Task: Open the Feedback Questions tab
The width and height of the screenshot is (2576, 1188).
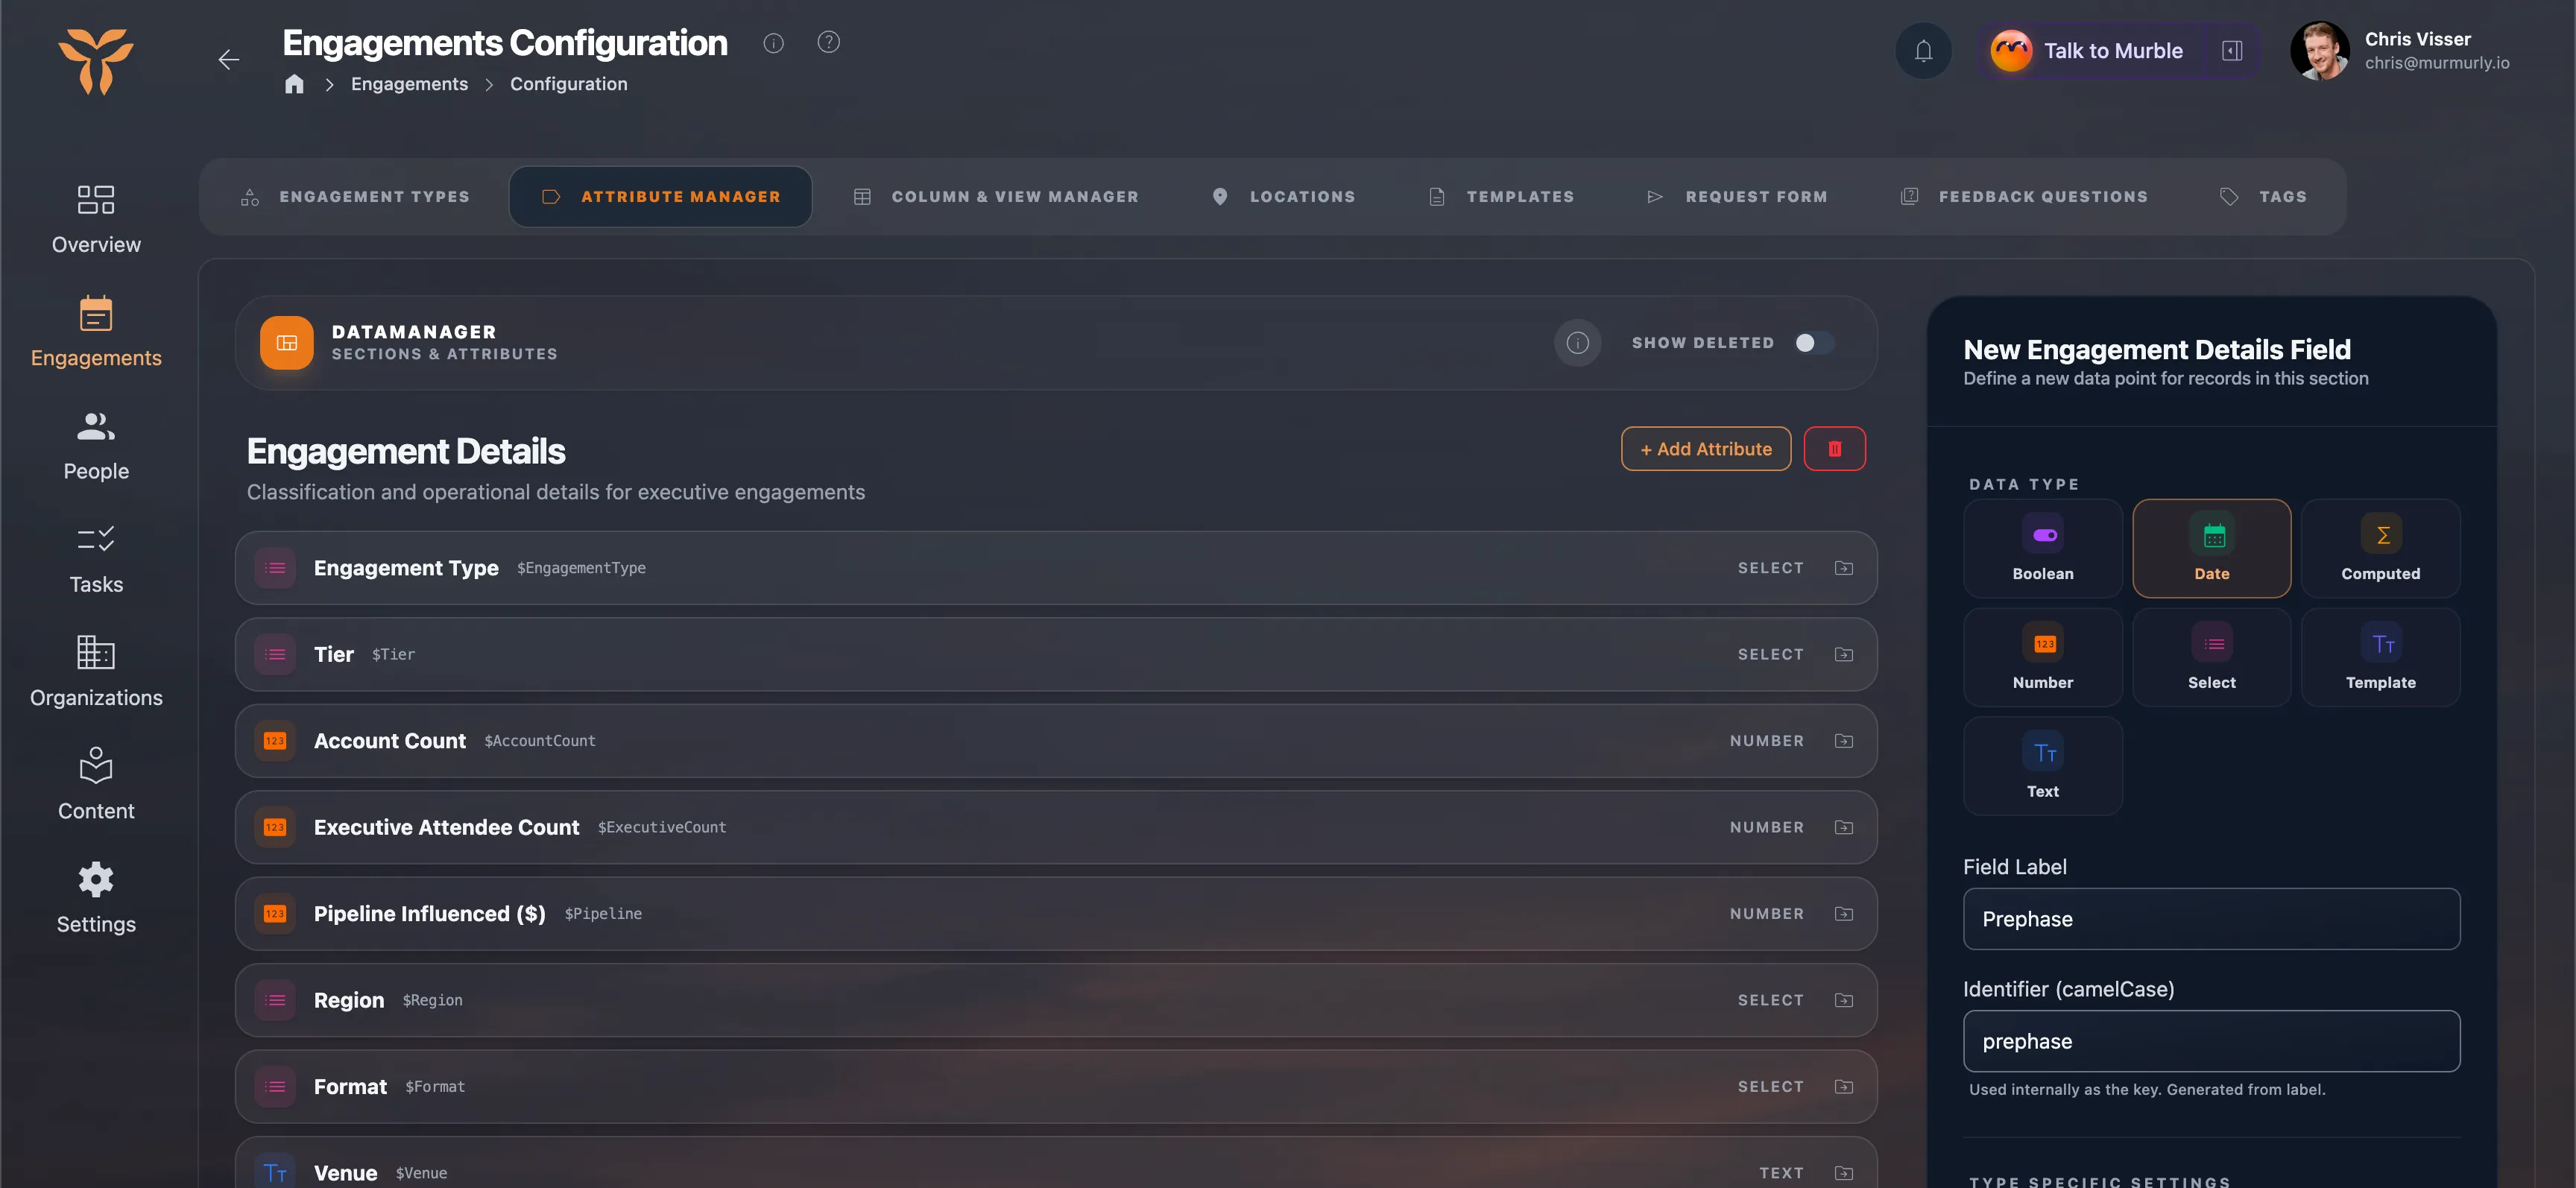Action: [x=2024, y=197]
